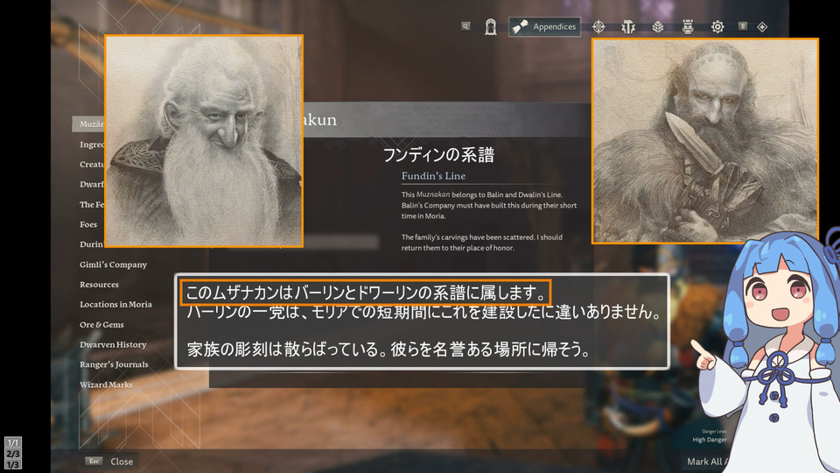Click the diamond icon in the top bar

(x=762, y=27)
